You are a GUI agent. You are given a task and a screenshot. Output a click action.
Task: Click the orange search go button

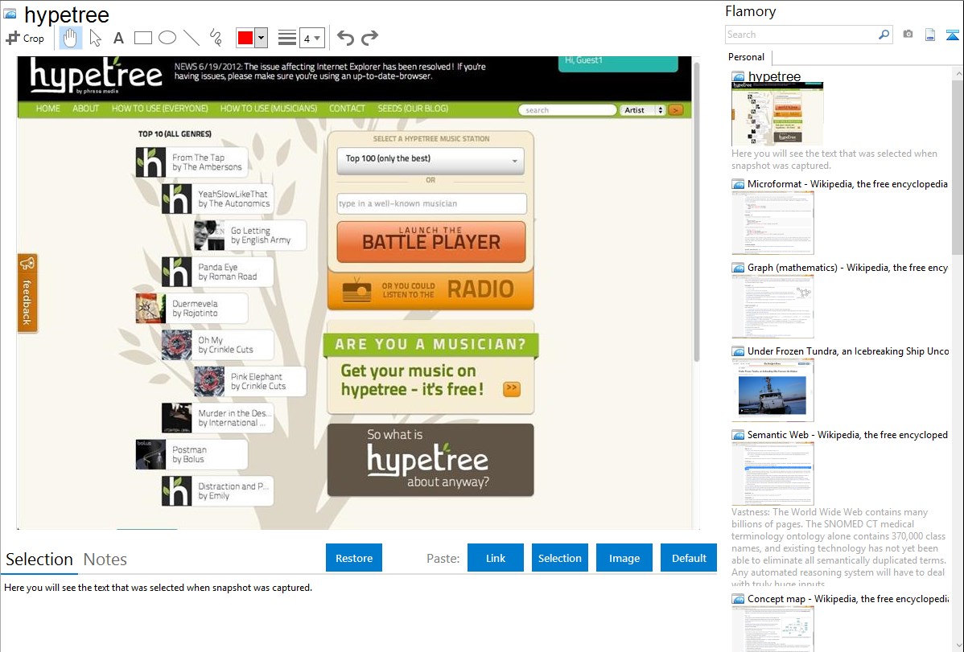(x=676, y=110)
